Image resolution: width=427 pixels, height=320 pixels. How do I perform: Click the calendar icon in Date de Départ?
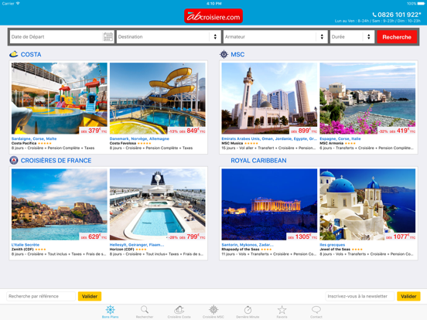108,36
